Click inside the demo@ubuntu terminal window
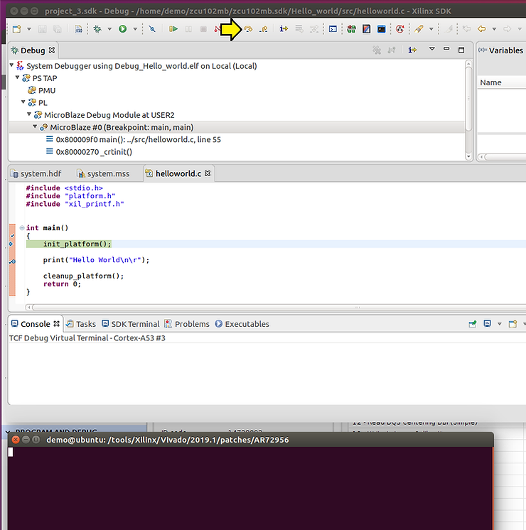The height and width of the screenshot is (530, 526). point(249,490)
